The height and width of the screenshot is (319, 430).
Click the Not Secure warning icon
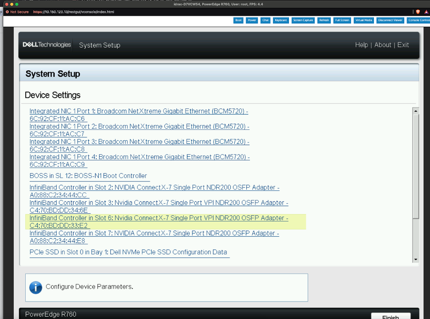coord(7,11)
